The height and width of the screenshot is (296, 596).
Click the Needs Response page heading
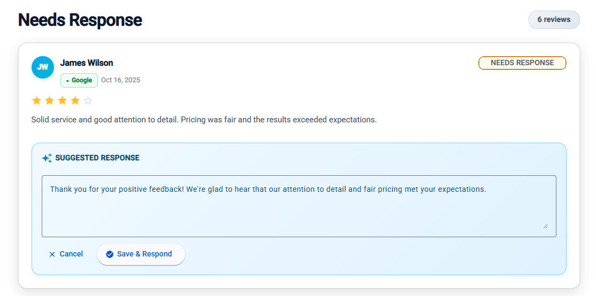point(80,20)
